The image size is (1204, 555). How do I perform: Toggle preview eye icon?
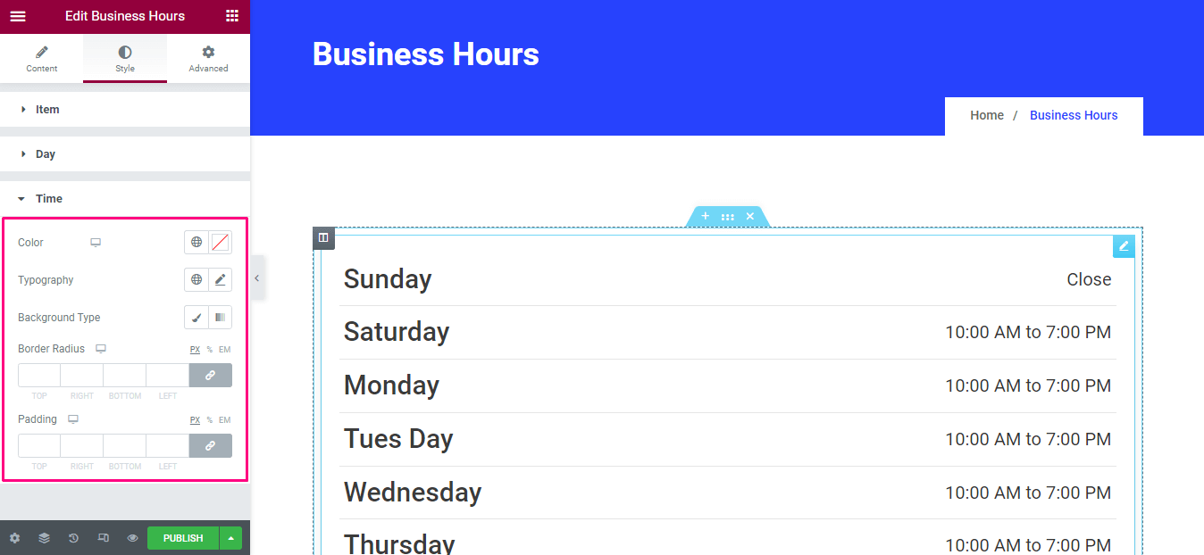[x=132, y=538]
